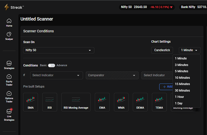This screenshot has height=135, width=207.
Task: Choose 3 Minutes from timeframe list
Action: (187, 65)
